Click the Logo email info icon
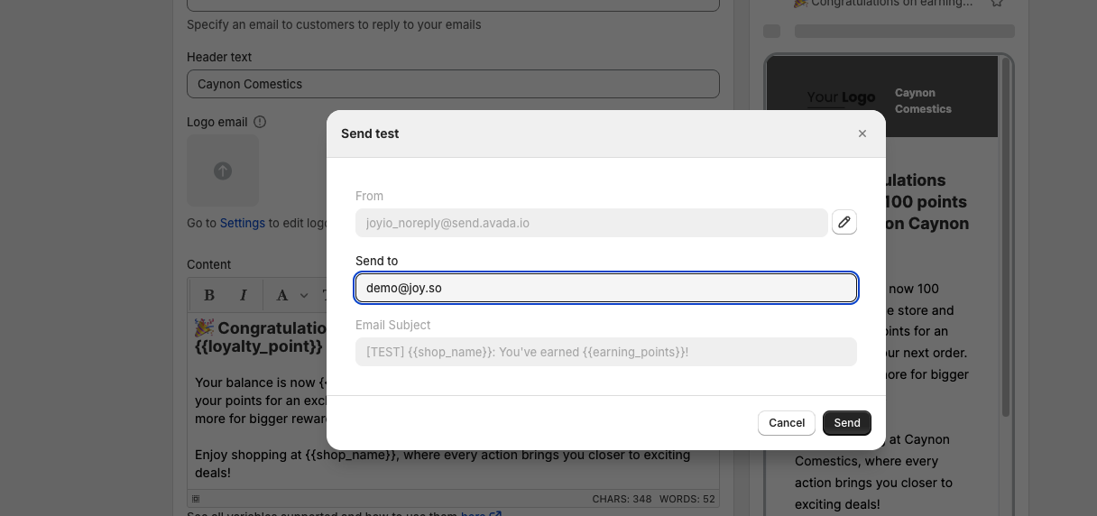This screenshot has width=1097, height=516. (260, 122)
